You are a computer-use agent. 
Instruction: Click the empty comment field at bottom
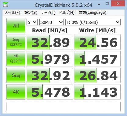64,107
